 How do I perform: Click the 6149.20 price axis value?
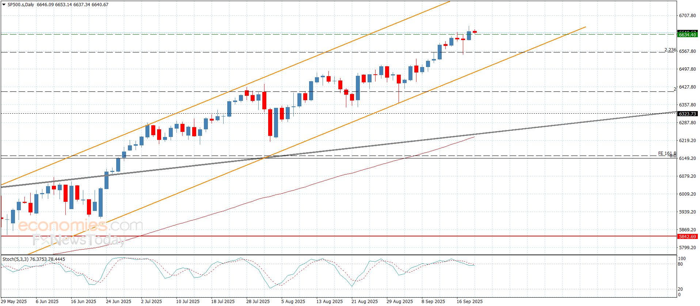[687, 158]
